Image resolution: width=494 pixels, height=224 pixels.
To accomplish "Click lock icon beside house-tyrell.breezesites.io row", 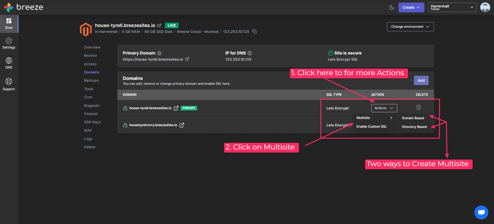I will (x=125, y=108).
